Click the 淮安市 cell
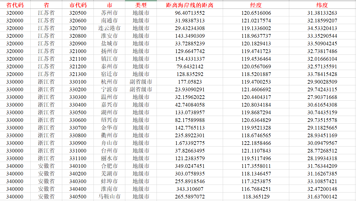The height and width of the screenshot is (201, 356). (109, 36)
